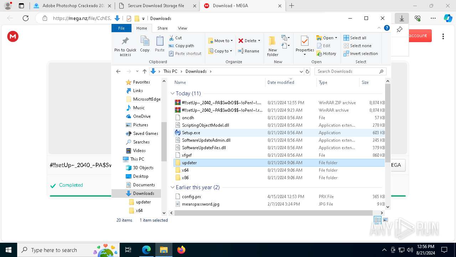Switch to the View ribbon tab
This screenshot has height=257, width=456.
point(182,28)
